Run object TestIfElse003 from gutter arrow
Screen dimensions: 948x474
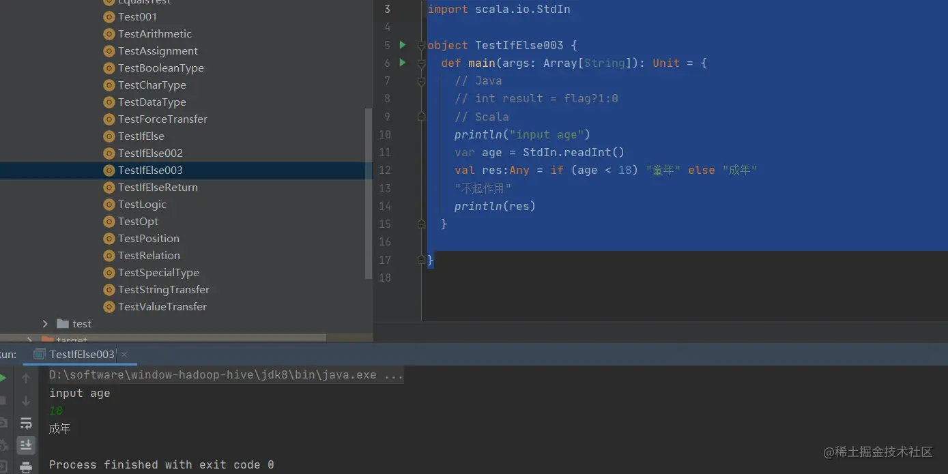403,45
